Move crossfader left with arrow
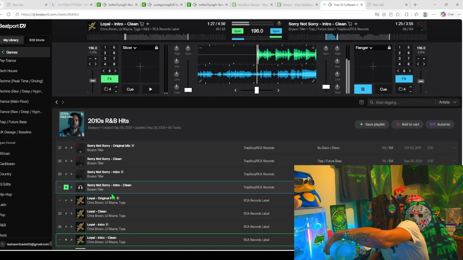This screenshot has width=463, height=260. pos(235,90)
